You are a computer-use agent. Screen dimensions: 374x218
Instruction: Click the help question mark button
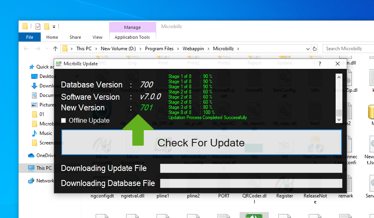coord(319,64)
